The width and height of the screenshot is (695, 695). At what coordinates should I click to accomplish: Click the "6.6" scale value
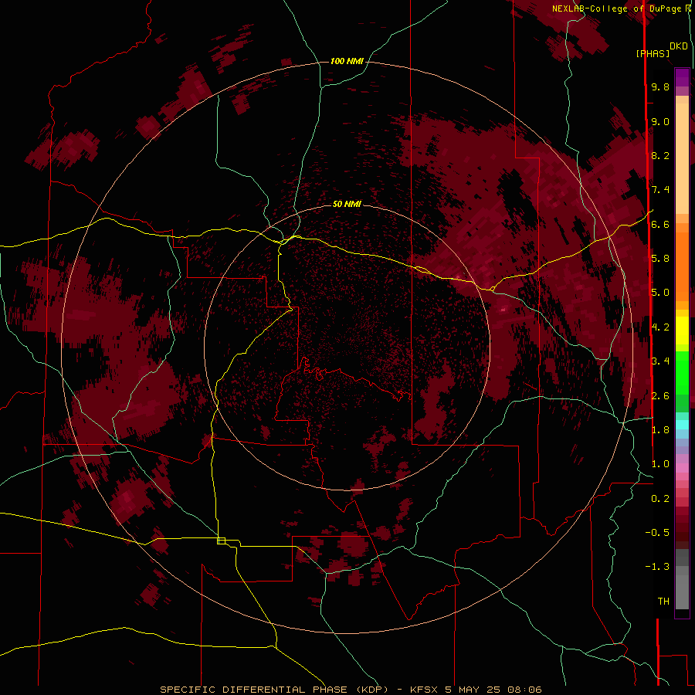660,224
